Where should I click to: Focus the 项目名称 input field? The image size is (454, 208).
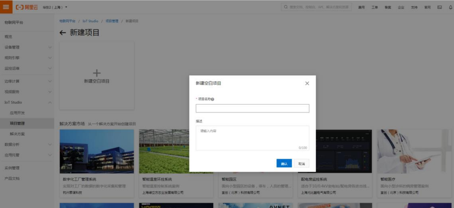tap(252, 109)
